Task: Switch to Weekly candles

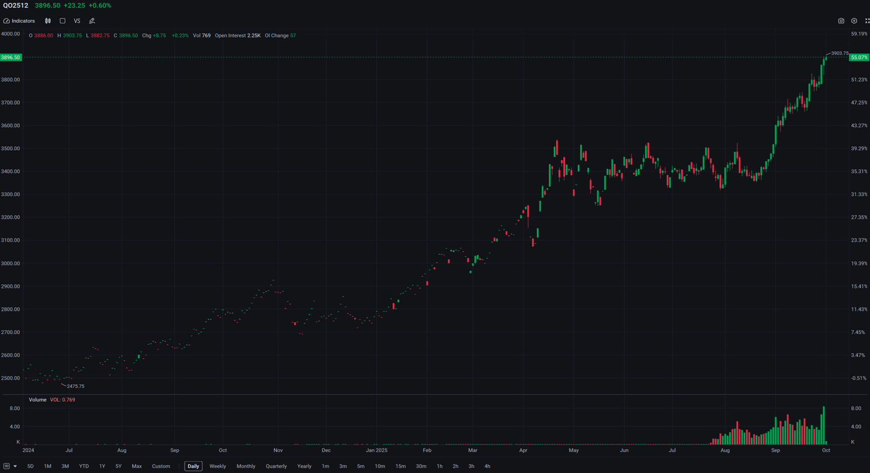Action: 217,467
